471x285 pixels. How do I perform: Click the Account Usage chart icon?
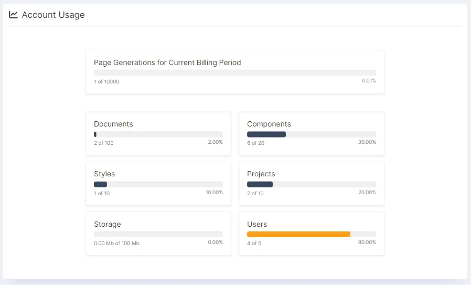(13, 14)
